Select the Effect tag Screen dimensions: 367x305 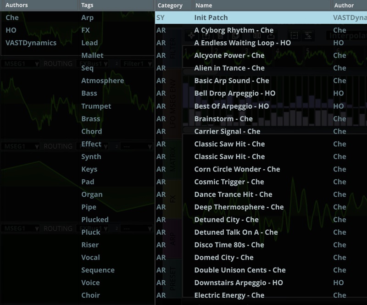pos(91,144)
